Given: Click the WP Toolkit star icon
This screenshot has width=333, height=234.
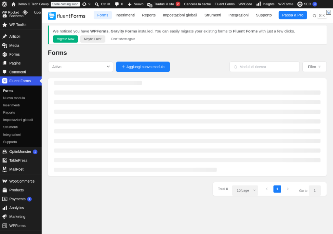Looking at the screenshot, I should [x=5, y=25].
